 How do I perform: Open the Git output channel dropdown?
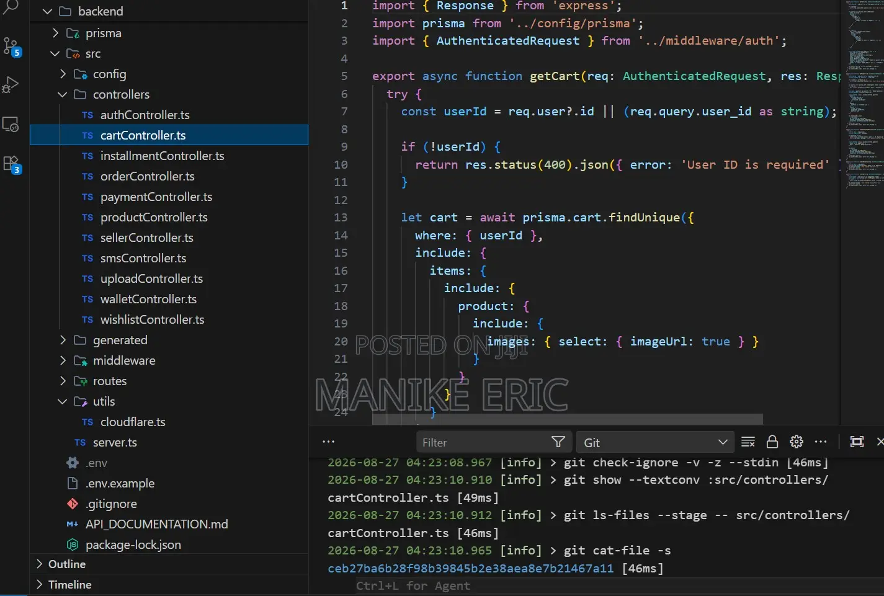tap(655, 442)
